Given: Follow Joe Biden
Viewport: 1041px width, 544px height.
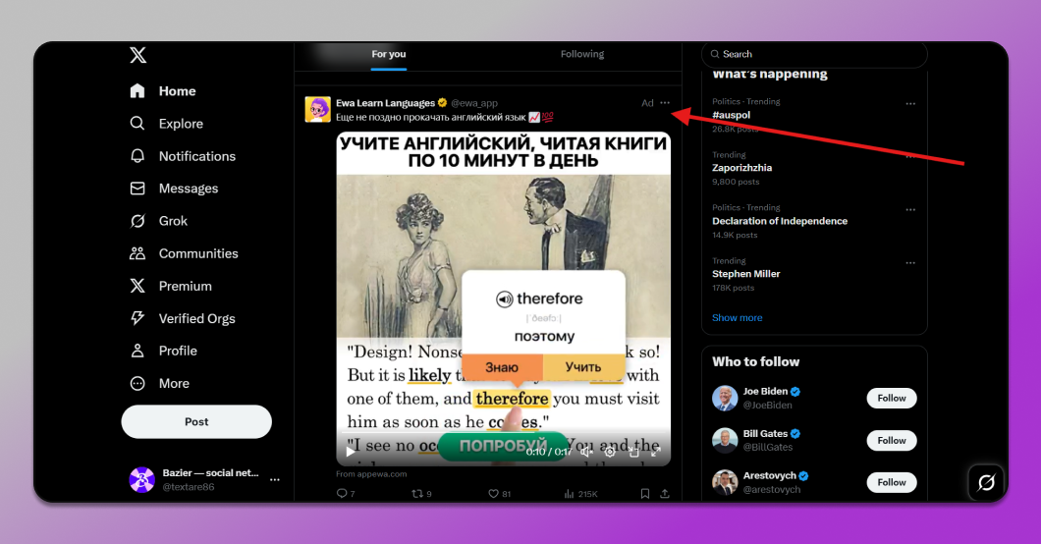Looking at the screenshot, I should 892,398.
